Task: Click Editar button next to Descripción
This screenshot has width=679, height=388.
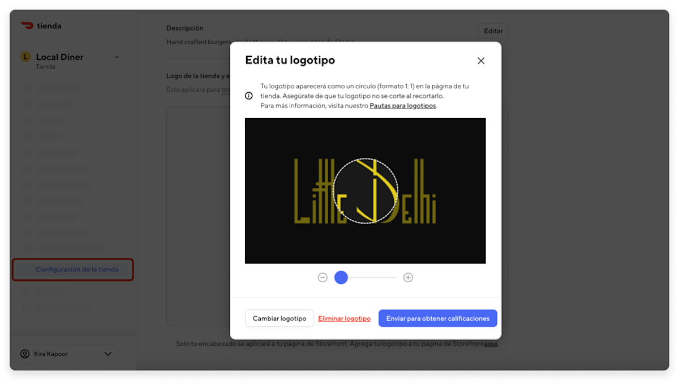Action: [493, 31]
